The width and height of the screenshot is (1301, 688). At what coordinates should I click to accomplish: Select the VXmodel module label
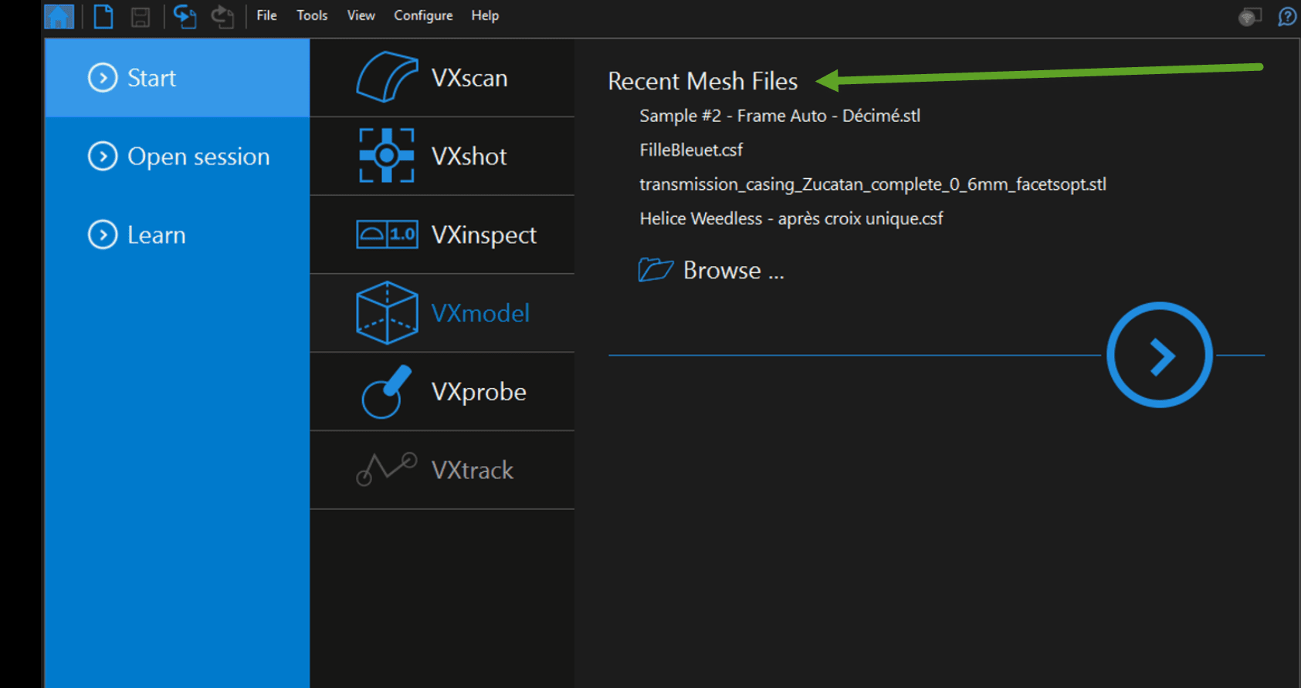480,313
